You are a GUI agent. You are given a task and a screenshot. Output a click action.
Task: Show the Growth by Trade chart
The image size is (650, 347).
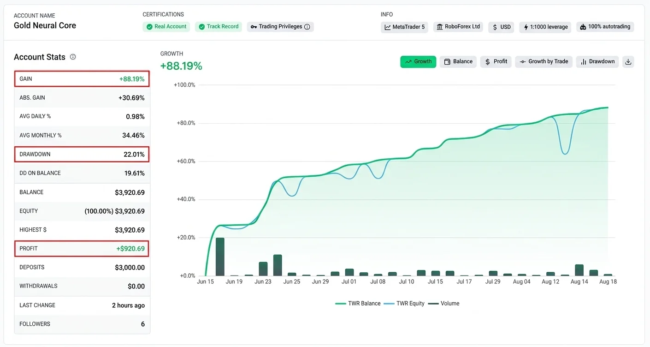[544, 62]
